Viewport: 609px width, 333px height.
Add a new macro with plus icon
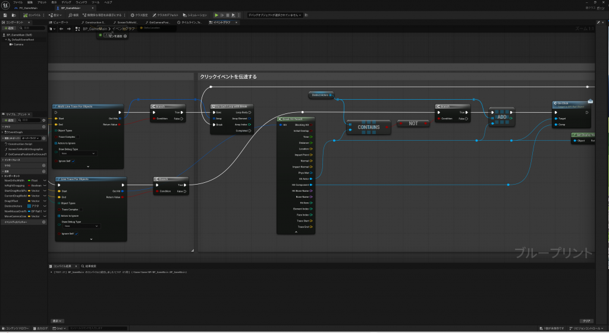(x=44, y=166)
